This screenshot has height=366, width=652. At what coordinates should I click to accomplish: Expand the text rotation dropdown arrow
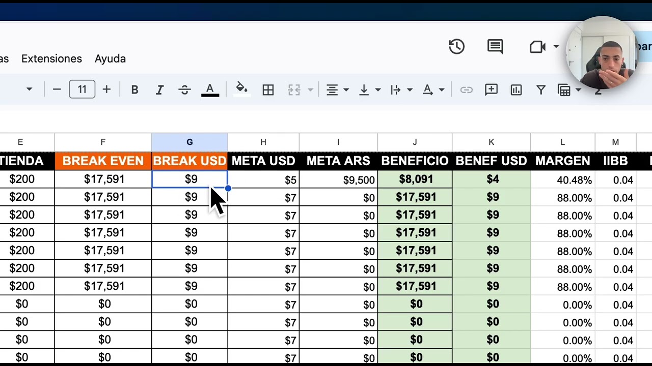pyautogui.click(x=442, y=90)
